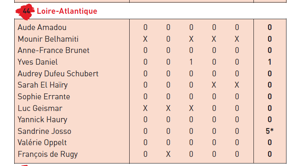
Task: Click the 1 in Yves Daniel's third column
Action: (191, 62)
